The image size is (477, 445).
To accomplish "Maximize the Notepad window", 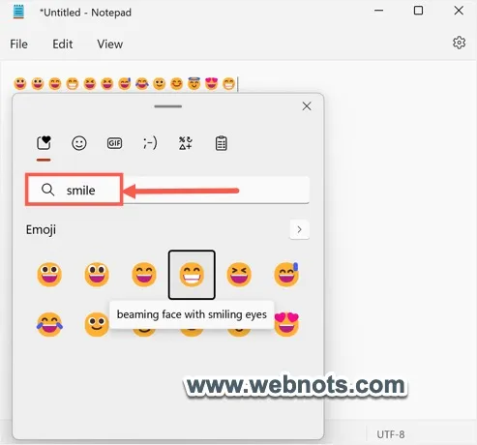I will (418, 11).
